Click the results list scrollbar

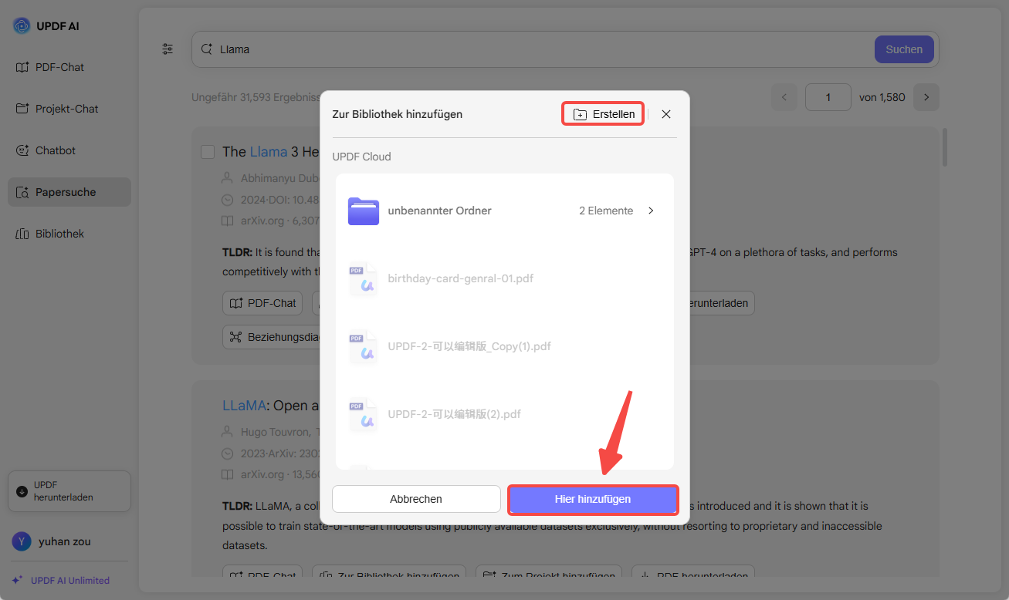pyautogui.click(x=945, y=147)
